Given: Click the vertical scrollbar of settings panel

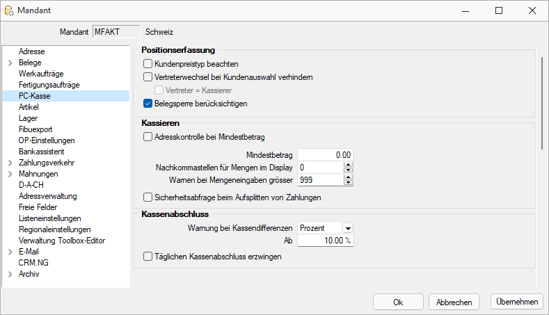Looking at the screenshot, I should coord(542,103).
